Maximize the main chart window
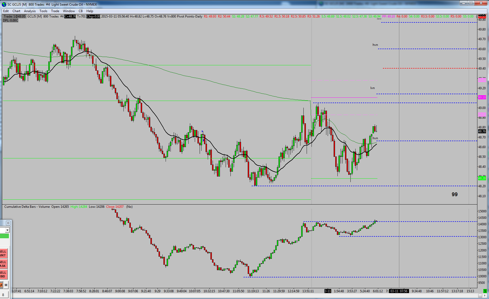 click(471, 3)
